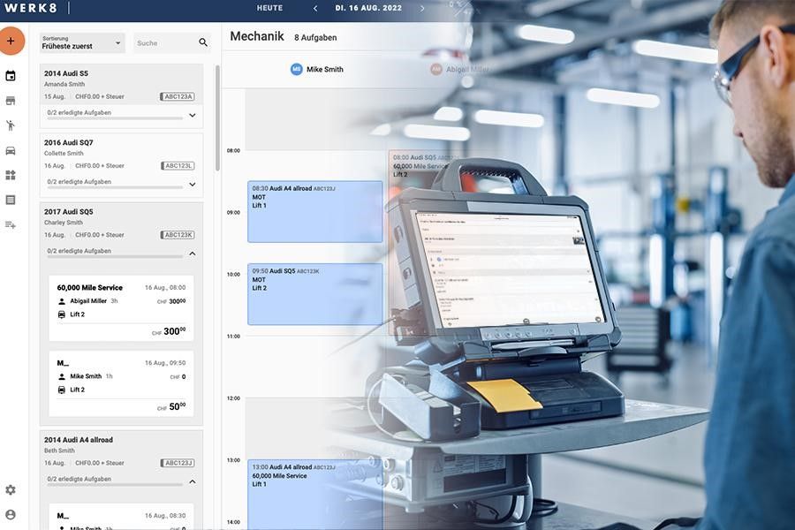Click license plate ABC123L badge
The height and width of the screenshot is (530, 795).
coord(178,166)
